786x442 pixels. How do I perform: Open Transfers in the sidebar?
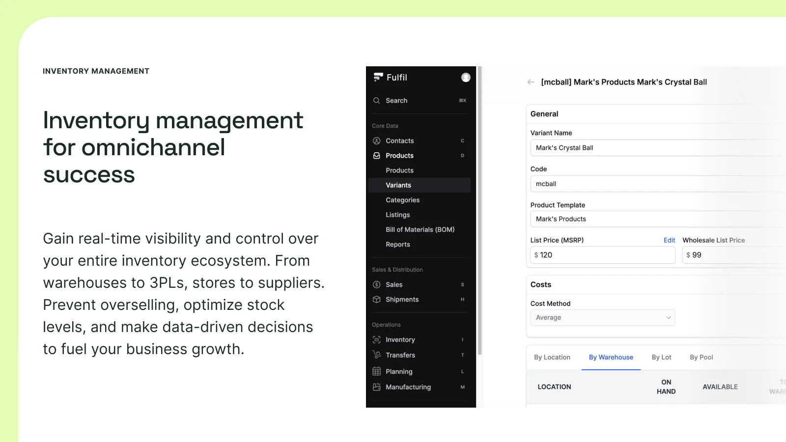[420, 355]
